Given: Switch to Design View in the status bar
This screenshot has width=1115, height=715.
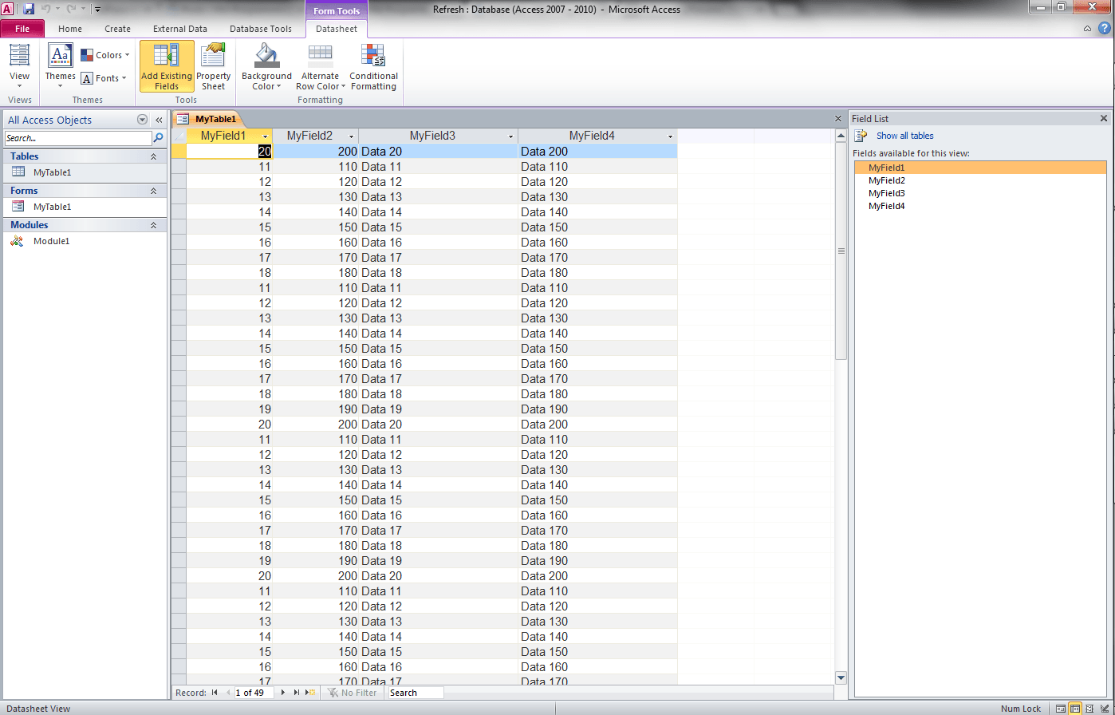Looking at the screenshot, I should click(1105, 709).
